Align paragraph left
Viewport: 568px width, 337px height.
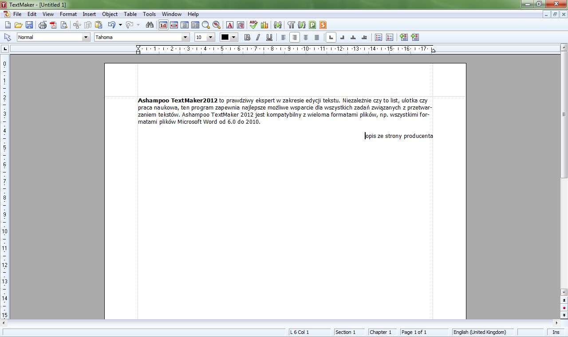(x=284, y=37)
